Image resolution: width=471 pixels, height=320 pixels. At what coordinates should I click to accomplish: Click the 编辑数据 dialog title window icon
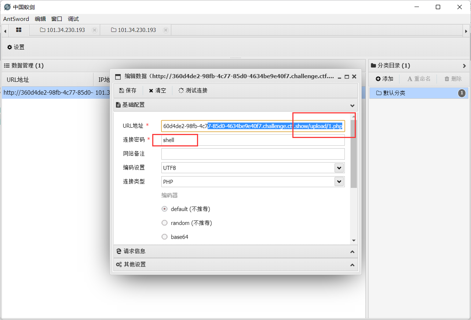118,77
